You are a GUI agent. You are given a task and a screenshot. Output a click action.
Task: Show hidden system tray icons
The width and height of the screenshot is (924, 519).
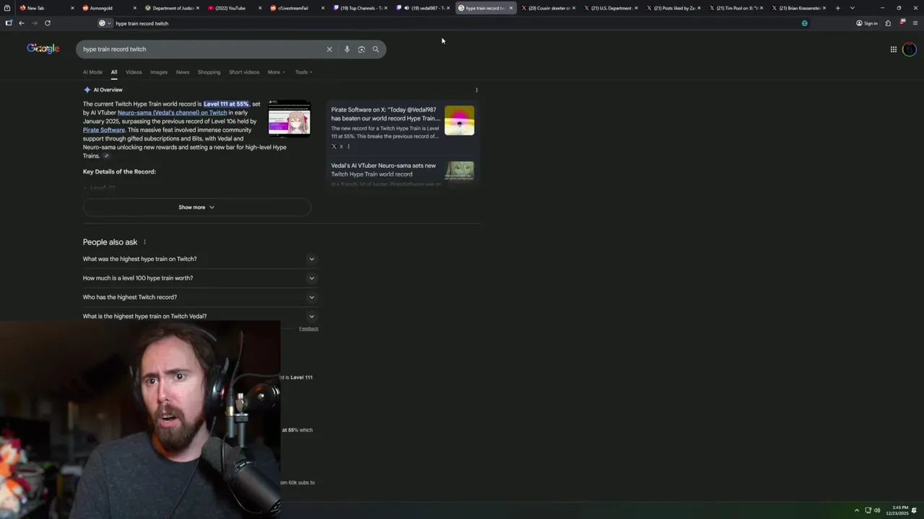coord(857,510)
